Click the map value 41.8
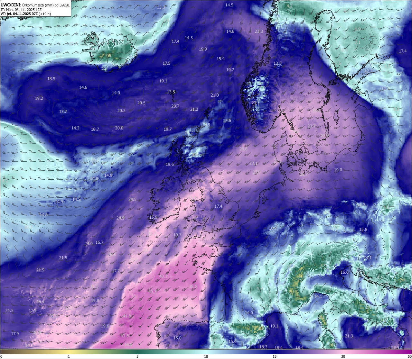 (x=127, y=316)
